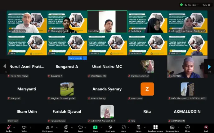Open the More options menu
Viewport: 214px width, 133px height.
coord(188,127)
